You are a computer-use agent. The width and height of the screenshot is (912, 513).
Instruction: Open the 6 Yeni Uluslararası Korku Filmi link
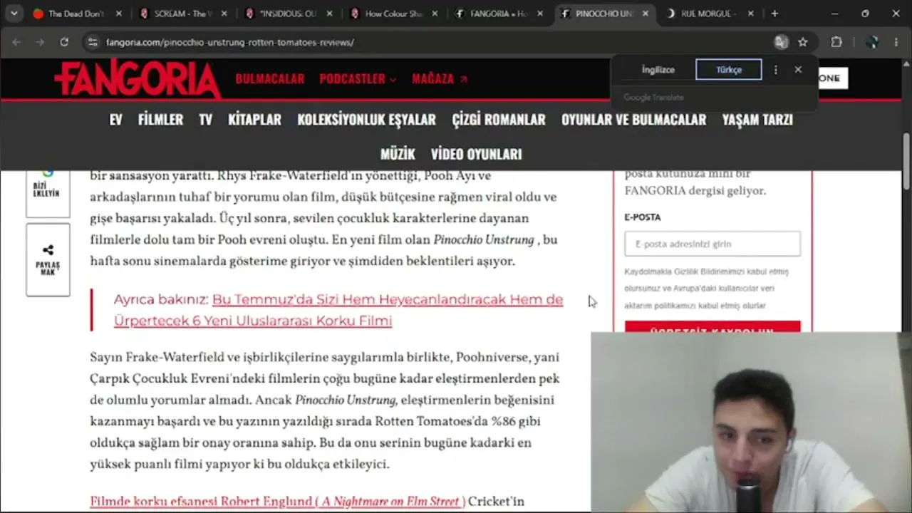(338, 310)
